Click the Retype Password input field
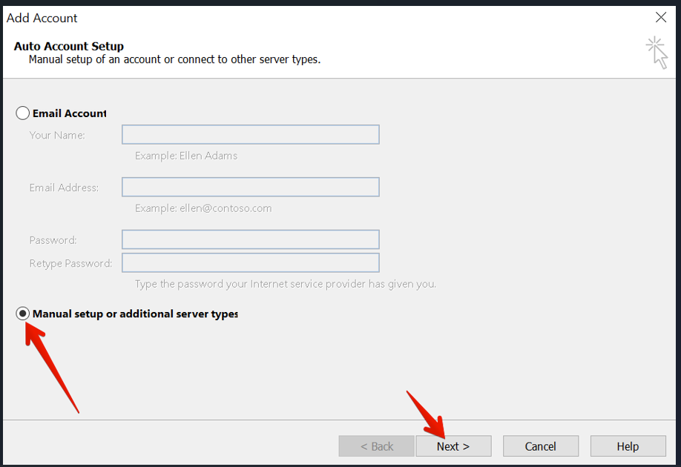Image resolution: width=681 pixels, height=467 pixels. (x=251, y=263)
